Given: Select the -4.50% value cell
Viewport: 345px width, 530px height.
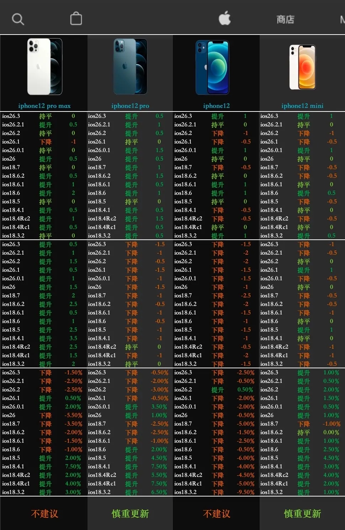Looking at the screenshot, I should pos(245,475).
